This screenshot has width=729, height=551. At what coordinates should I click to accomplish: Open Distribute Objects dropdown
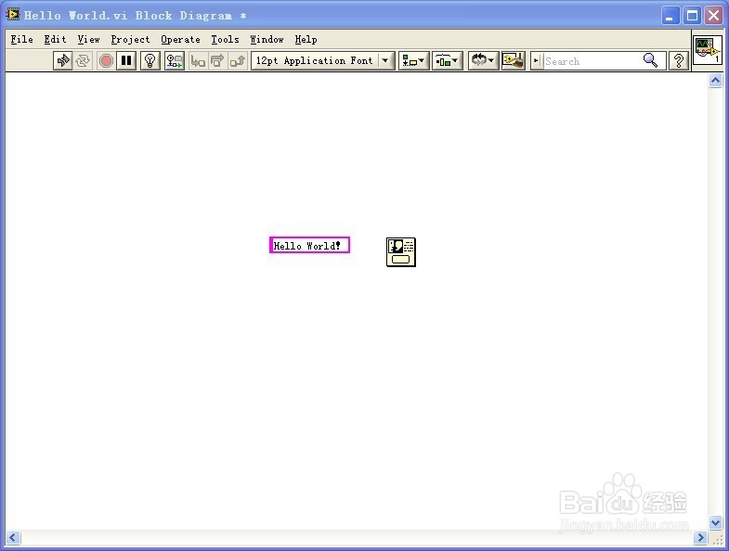[448, 61]
